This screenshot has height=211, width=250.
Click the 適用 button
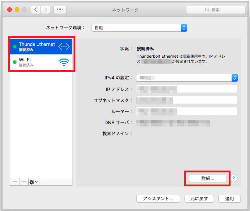click(229, 199)
